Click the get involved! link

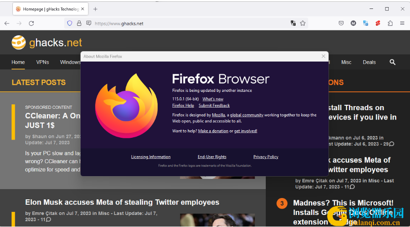(x=246, y=131)
